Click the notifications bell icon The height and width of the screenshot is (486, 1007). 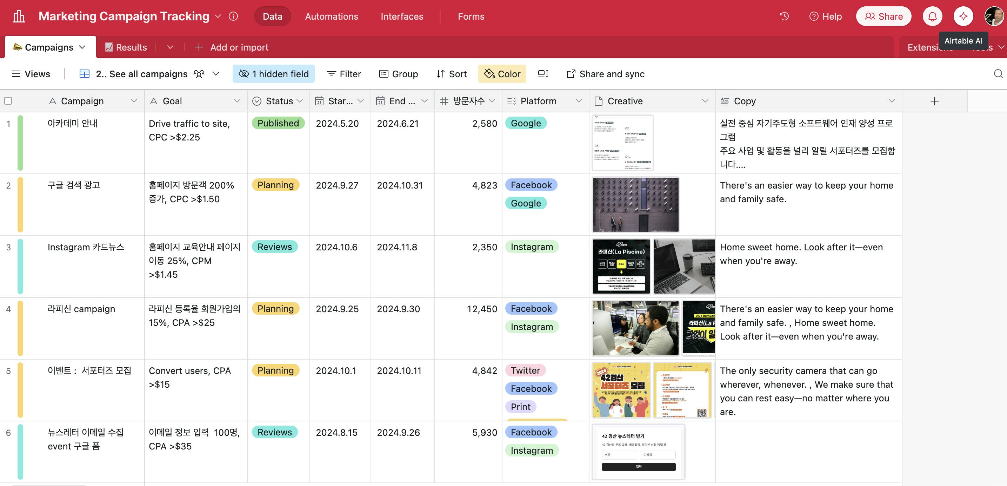[932, 17]
